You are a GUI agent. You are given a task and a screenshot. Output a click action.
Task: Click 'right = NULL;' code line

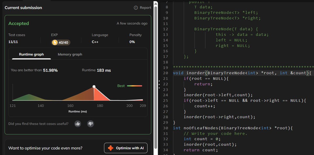[233, 46]
